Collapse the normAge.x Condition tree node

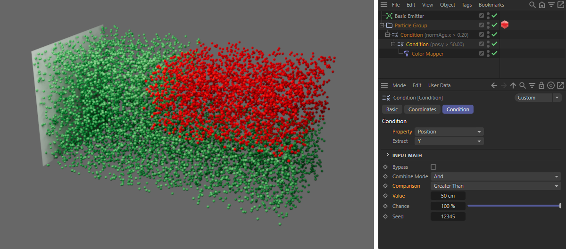387,35
